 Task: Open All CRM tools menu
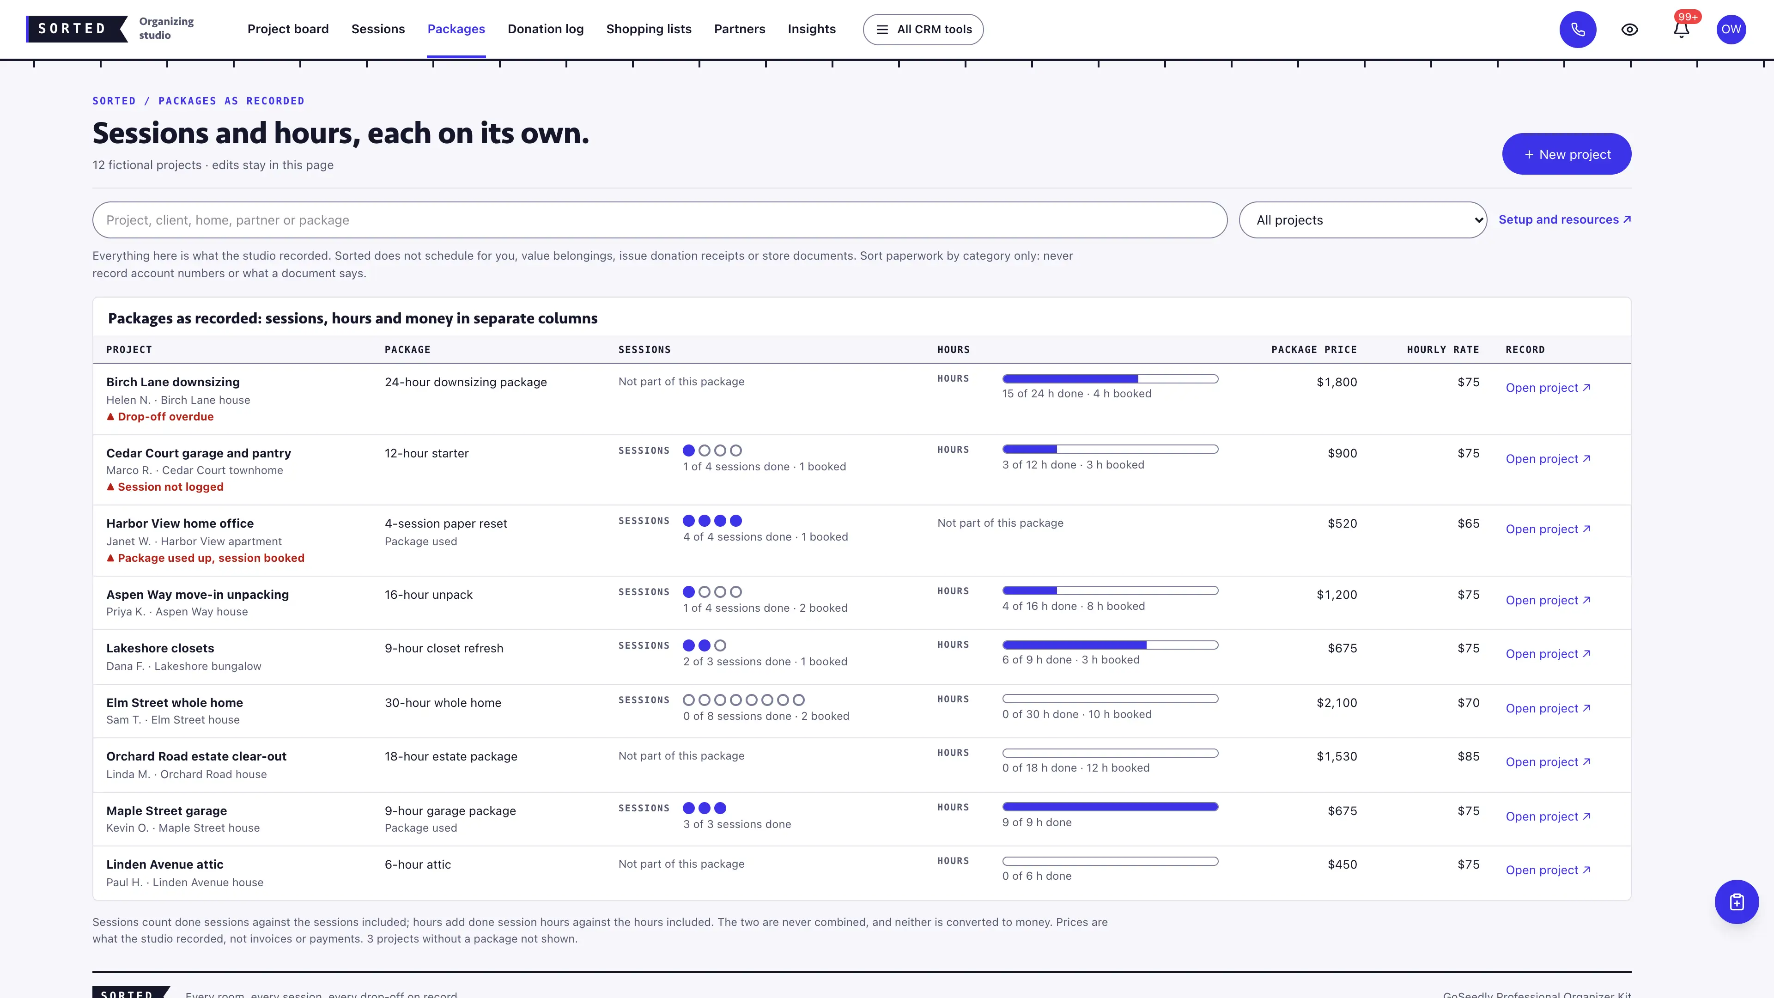pyautogui.click(x=923, y=30)
